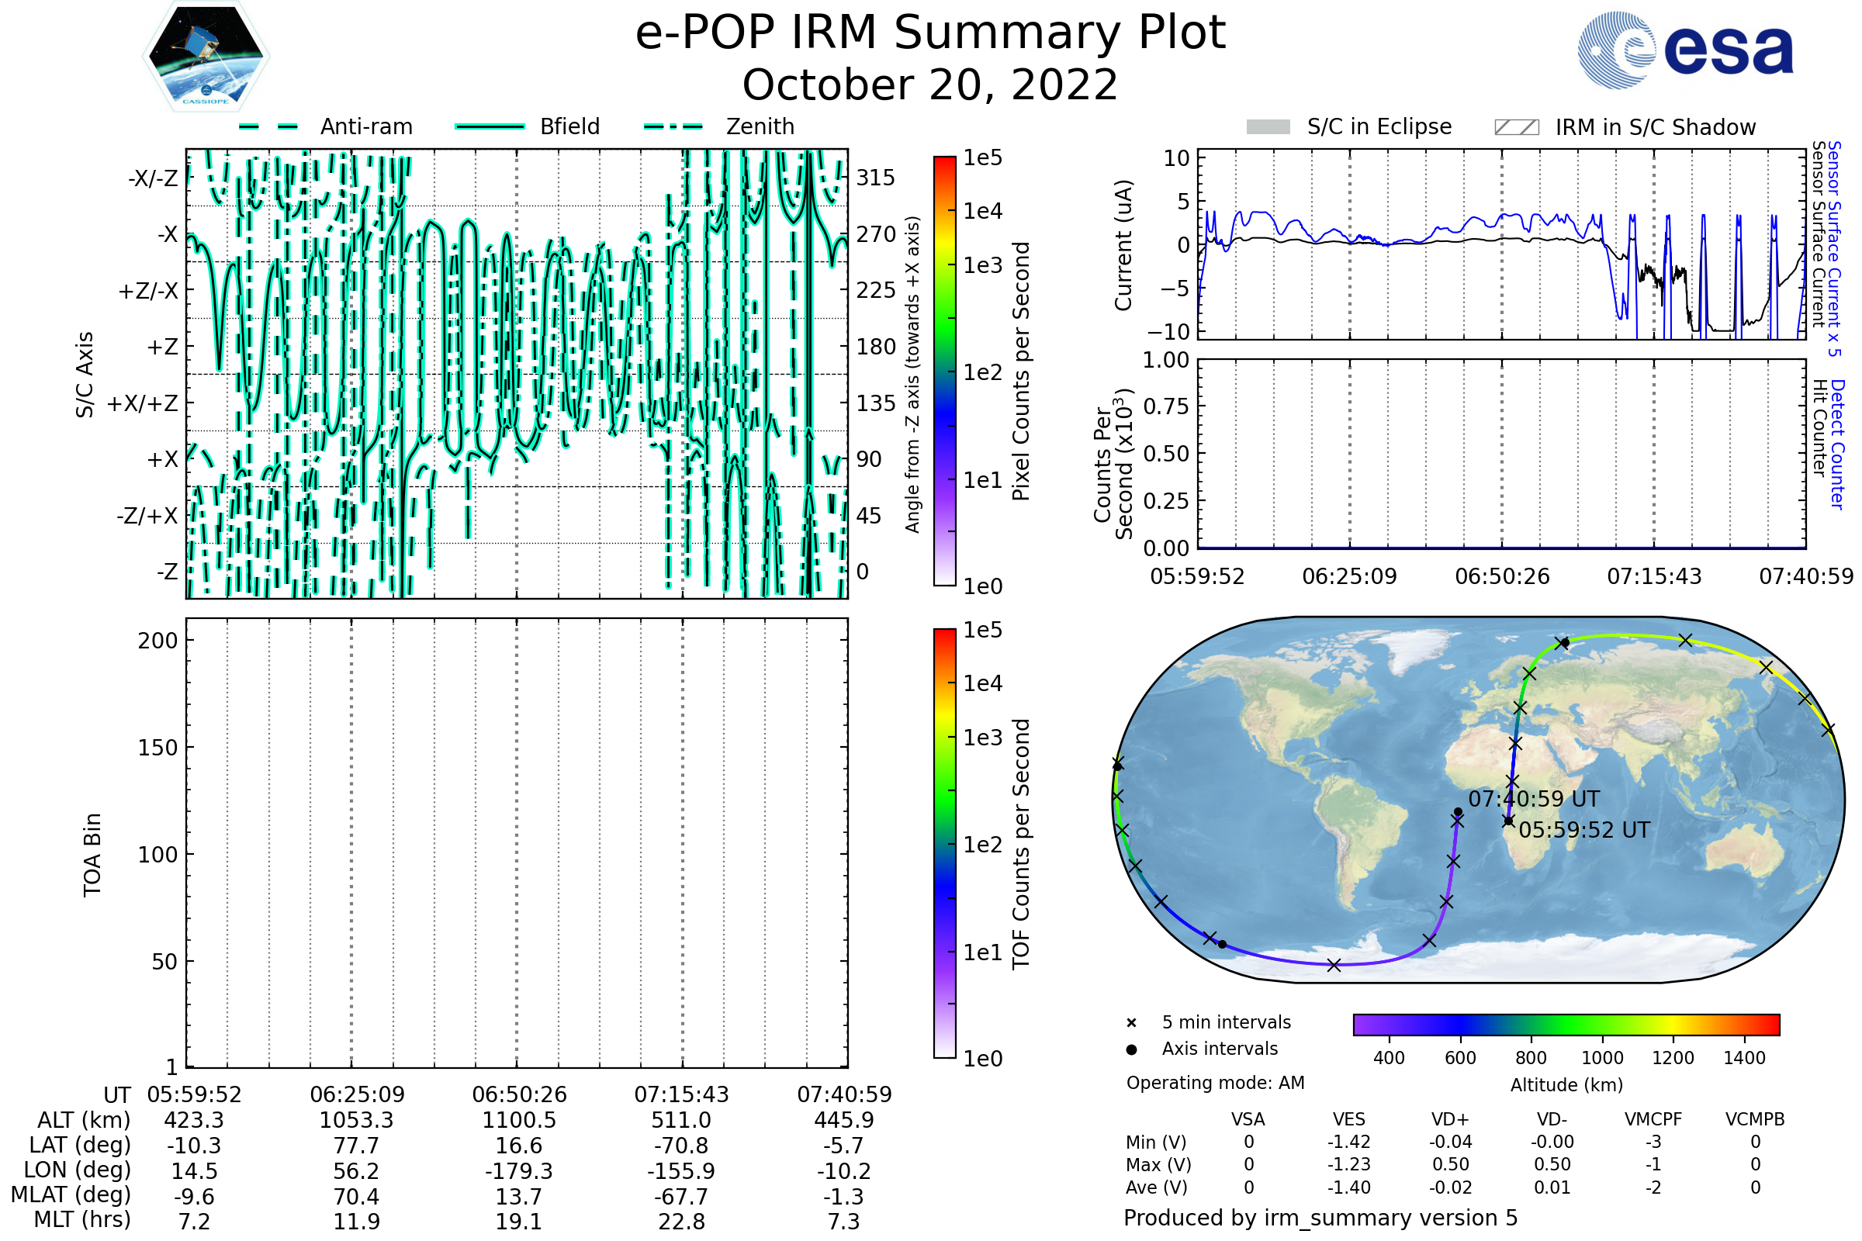Click the TOF Counts per Second colorbar
Screen dimensions: 1862x1241
pos(944,843)
